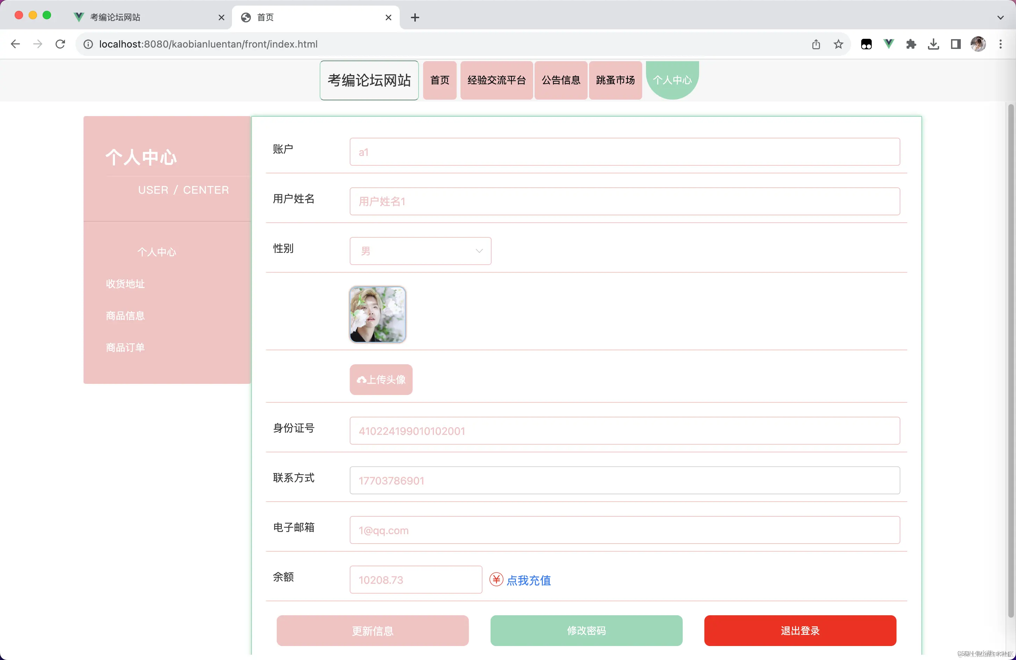The image size is (1016, 660).
Task: Click the downloads icon in the toolbar
Action: [x=933, y=44]
